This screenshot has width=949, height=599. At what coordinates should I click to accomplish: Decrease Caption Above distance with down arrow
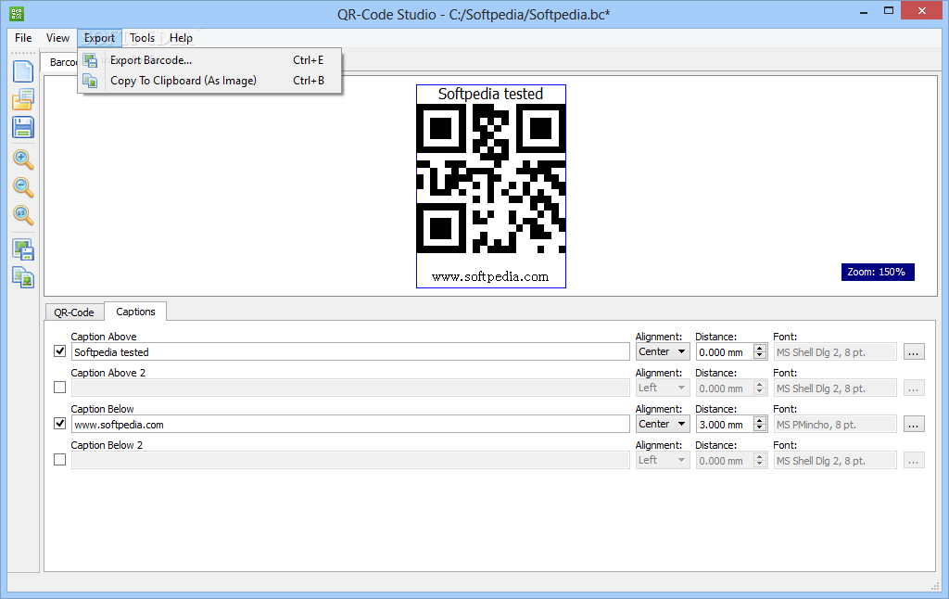tap(760, 355)
